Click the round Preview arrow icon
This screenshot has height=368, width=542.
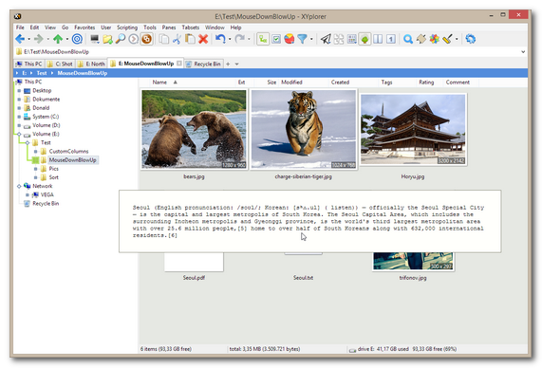(134, 39)
